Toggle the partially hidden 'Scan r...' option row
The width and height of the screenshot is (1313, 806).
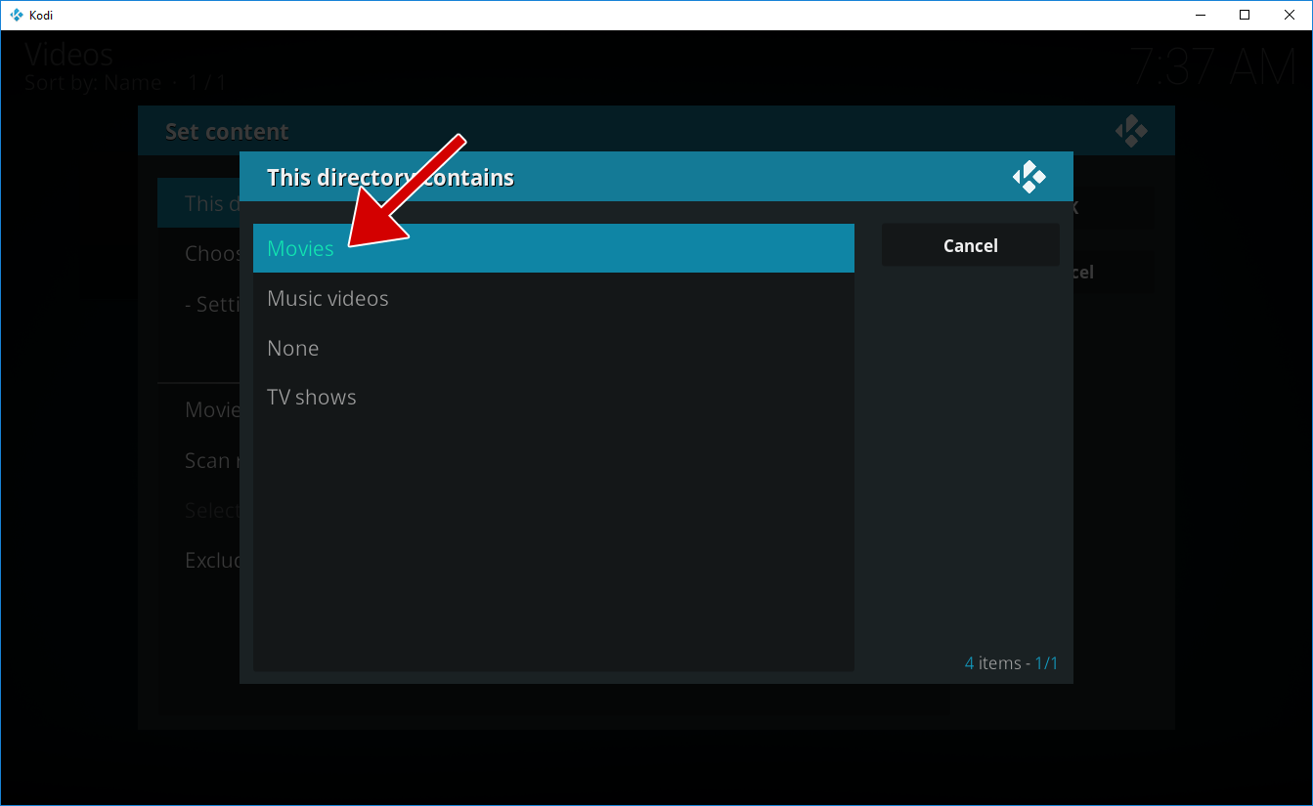point(198,460)
